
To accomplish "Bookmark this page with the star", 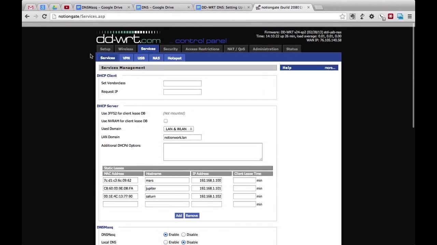I will [342, 16].
